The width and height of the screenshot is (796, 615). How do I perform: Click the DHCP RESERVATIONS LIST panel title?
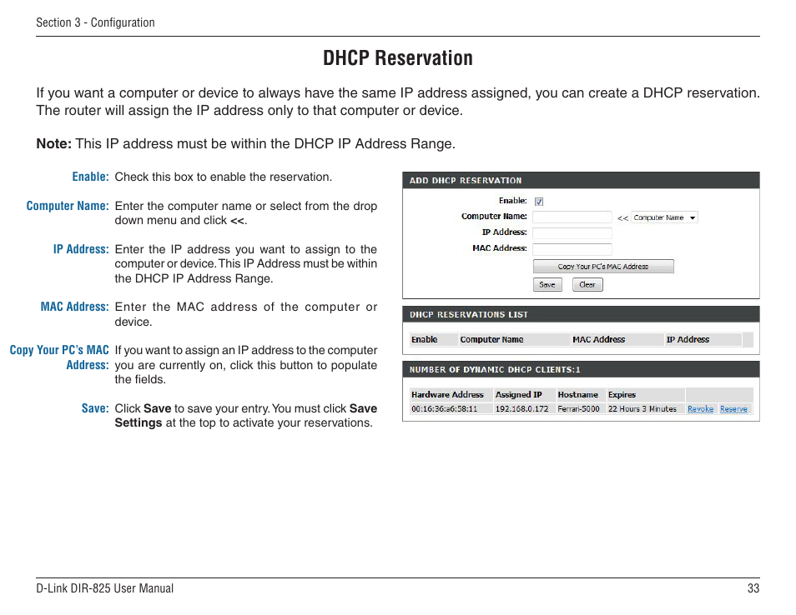click(469, 314)
